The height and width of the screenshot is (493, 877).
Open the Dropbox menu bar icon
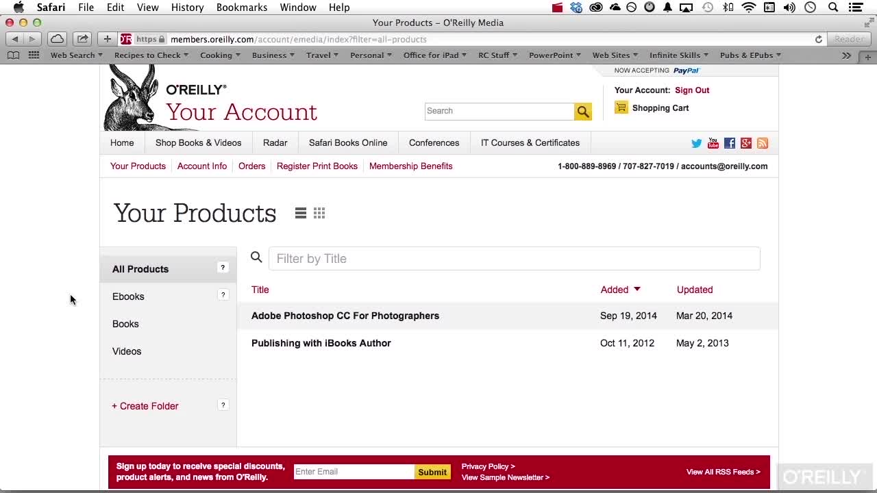(576, 8)
